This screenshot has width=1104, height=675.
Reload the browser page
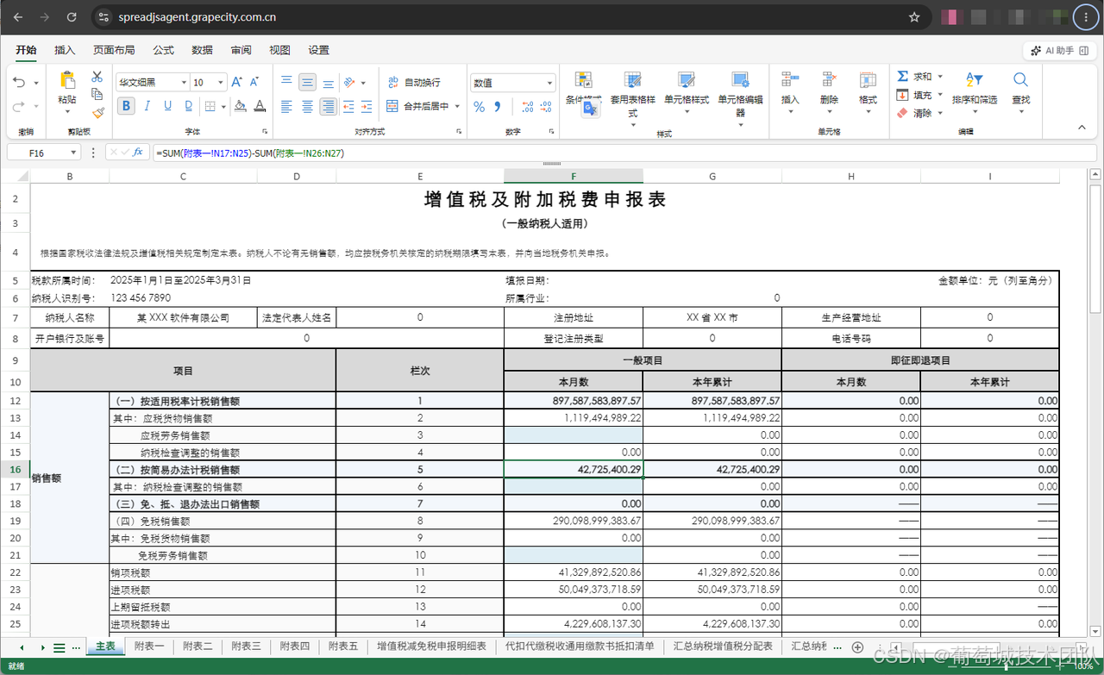click(72, 16)
